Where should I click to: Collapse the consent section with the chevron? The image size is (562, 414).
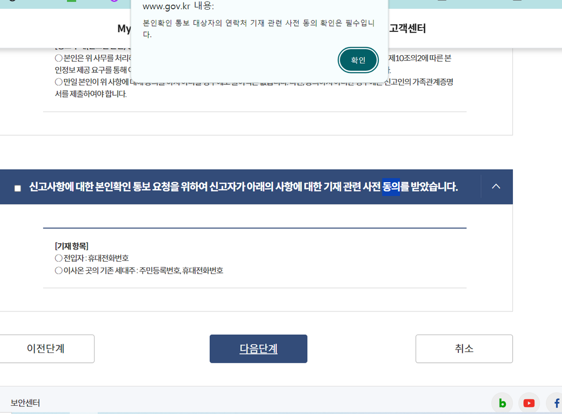(x=496, y=186)
